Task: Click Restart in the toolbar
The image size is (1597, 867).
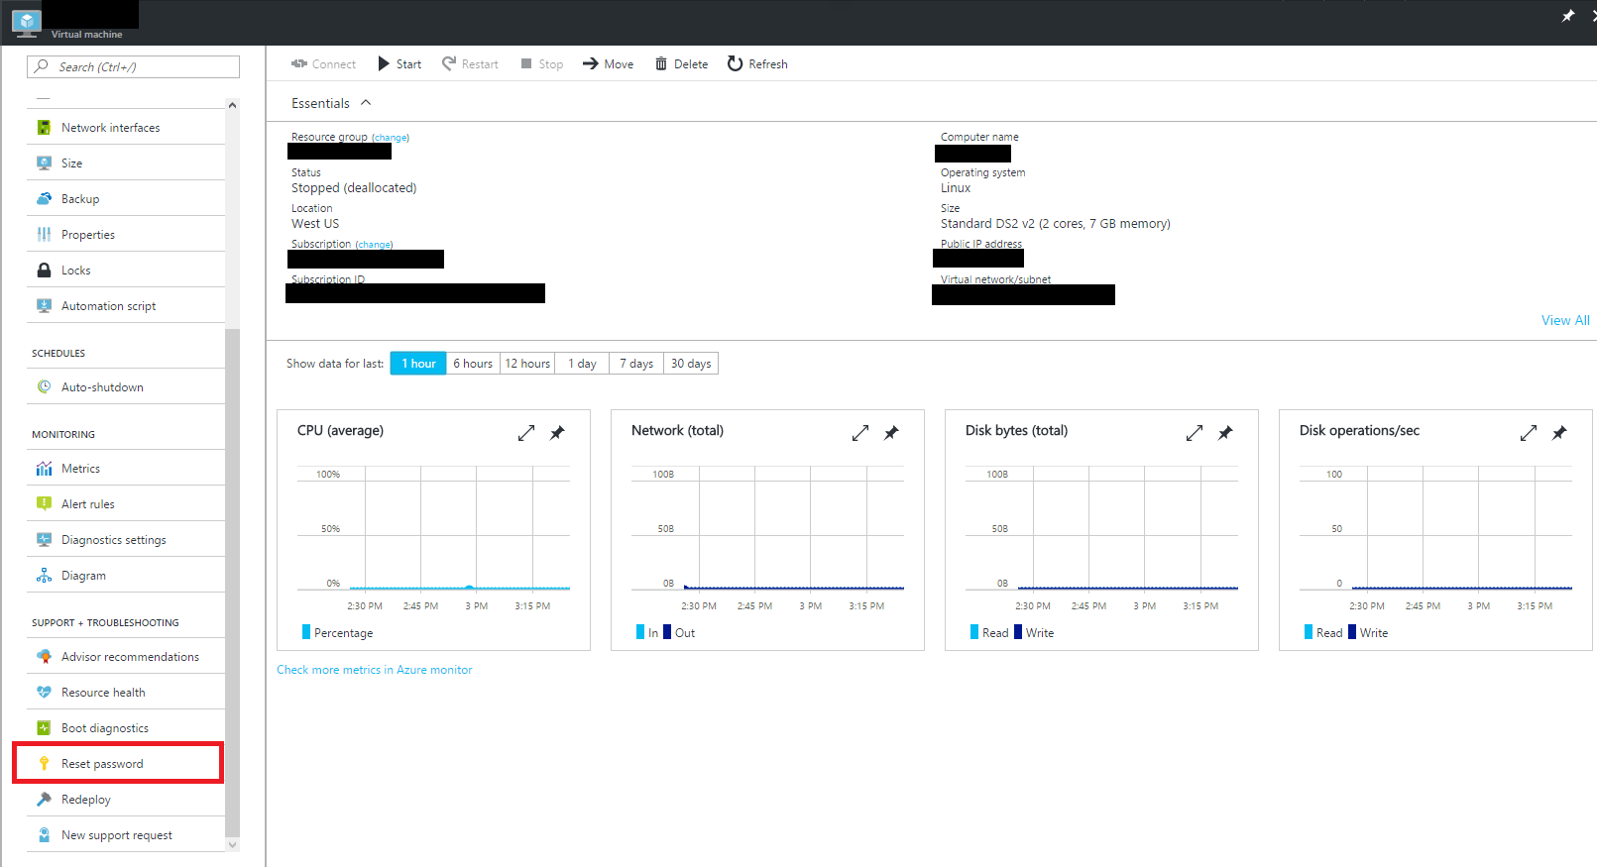Action: click(x=470, y=64)
